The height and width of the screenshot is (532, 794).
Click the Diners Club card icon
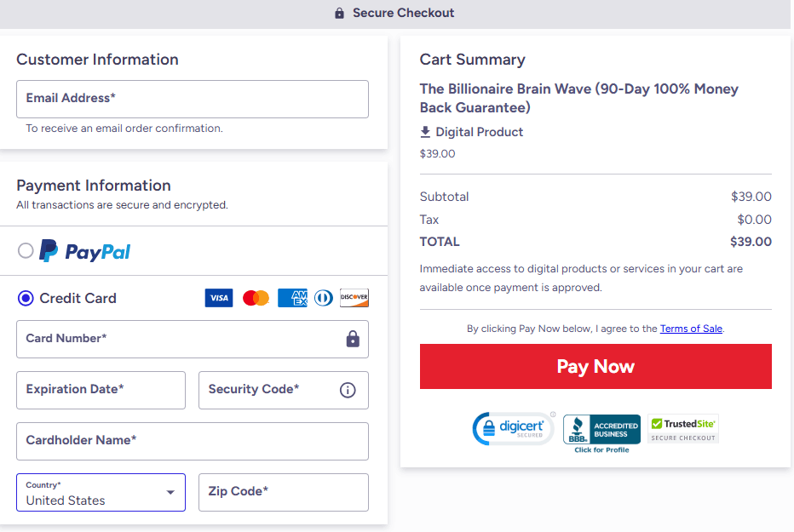[324, 298]
